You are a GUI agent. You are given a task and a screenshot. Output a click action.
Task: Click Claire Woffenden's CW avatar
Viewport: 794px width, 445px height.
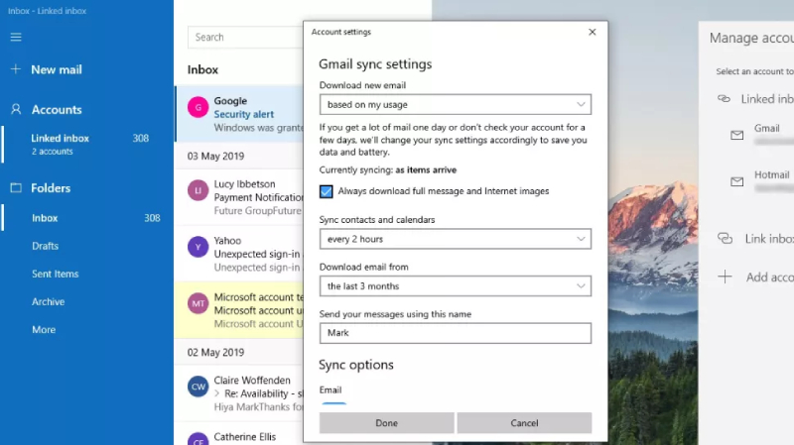pos(198,387)
